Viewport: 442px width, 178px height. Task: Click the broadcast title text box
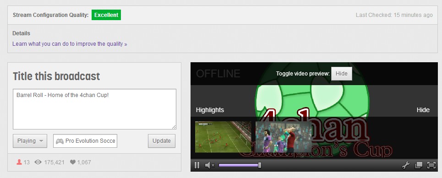click(x=94, y=109)
